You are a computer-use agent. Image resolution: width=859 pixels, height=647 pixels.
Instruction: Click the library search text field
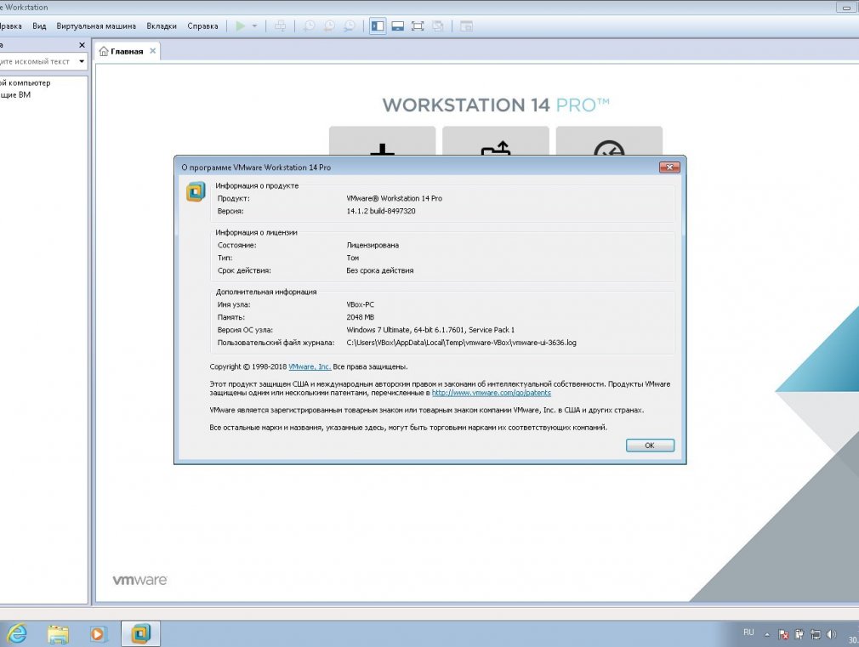(x=37, y=61)
